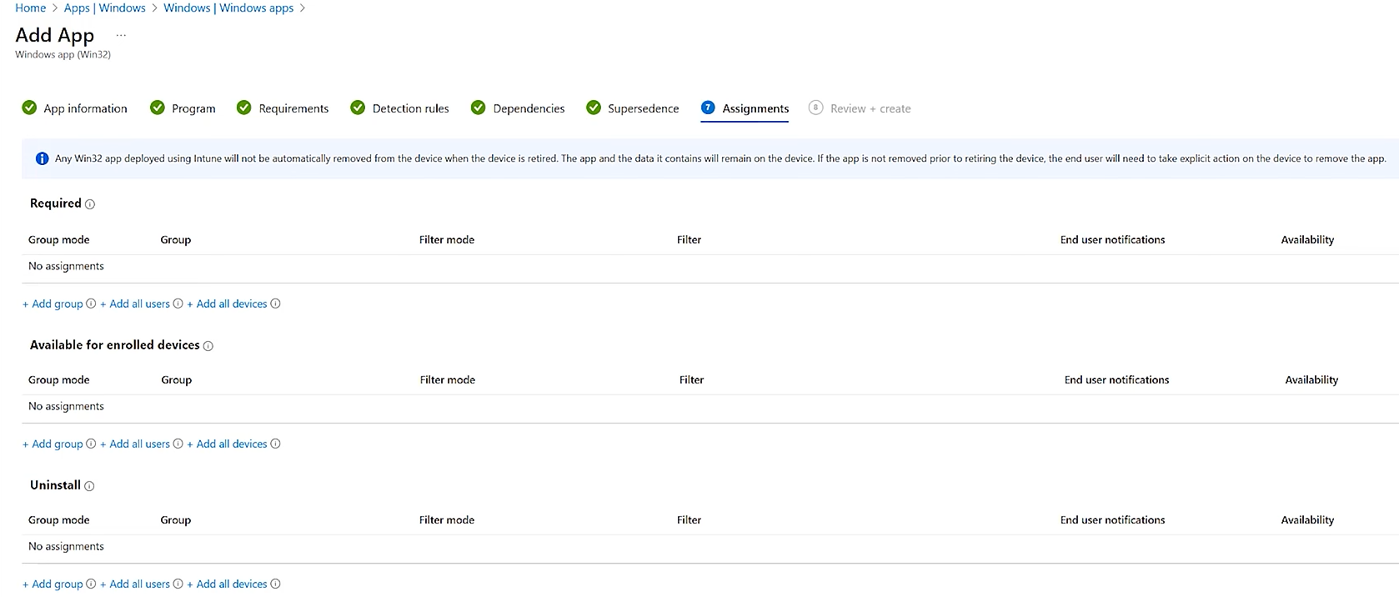Add all users under Available for enrolled devices

click(135, 444)
